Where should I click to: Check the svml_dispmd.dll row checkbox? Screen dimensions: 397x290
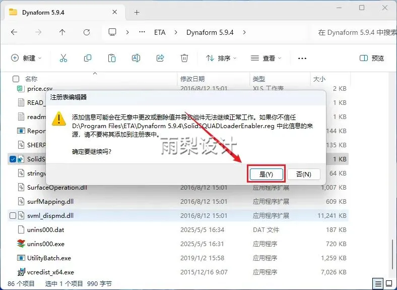13,216
